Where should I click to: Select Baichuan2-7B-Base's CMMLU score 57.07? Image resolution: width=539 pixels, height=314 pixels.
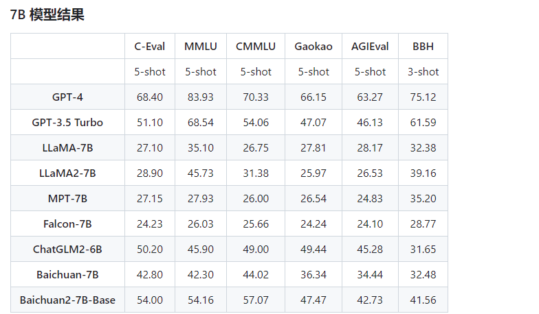255,300
